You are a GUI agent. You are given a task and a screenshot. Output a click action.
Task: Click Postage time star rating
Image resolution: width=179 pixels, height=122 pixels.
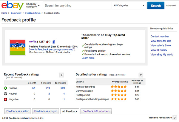point(119,95)
